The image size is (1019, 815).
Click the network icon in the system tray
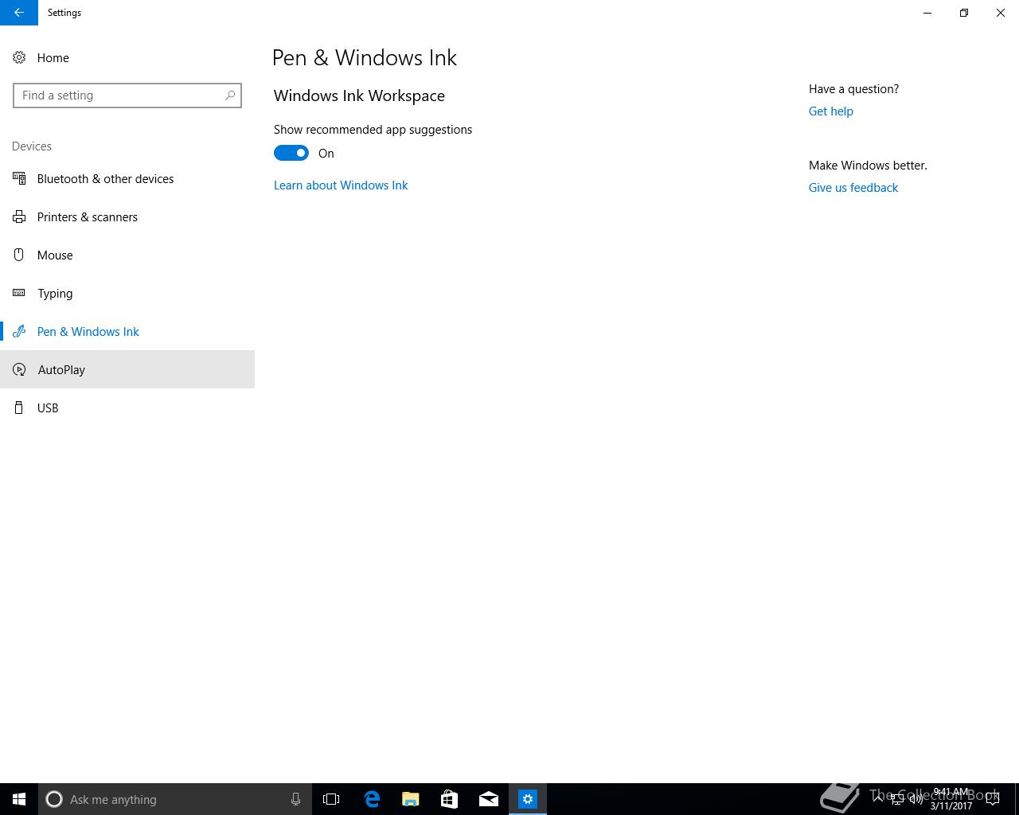click(897, 799)
